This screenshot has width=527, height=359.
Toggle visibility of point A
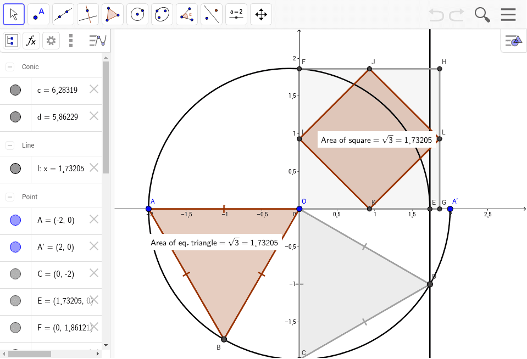(15, 220)
